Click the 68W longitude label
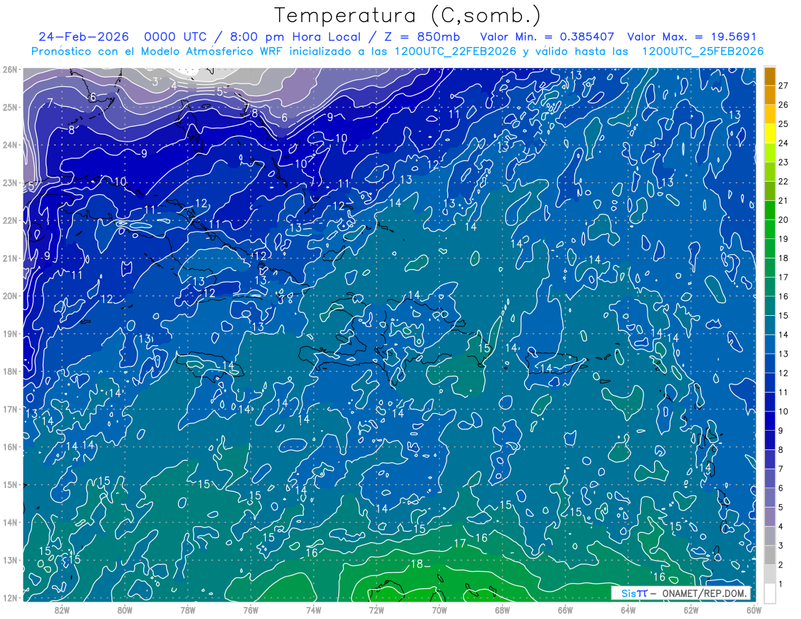The height and width of the screenshot is (619, 801). (x=503, y=610)
